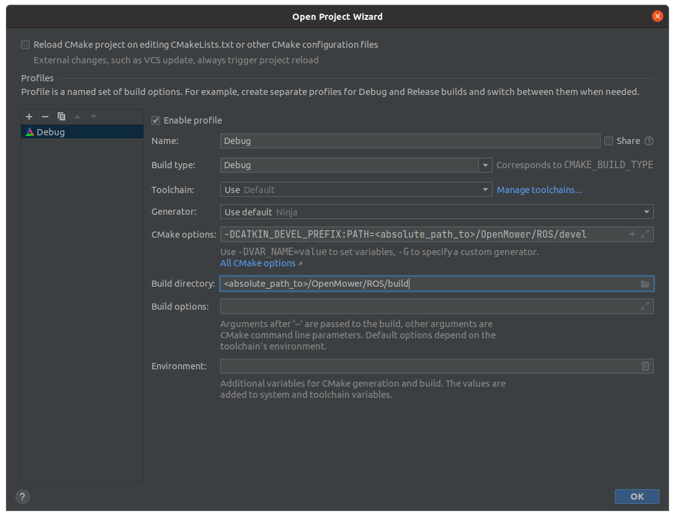675x517 pixels.
Task: Copy the selected profile
Action: [61, 116]
